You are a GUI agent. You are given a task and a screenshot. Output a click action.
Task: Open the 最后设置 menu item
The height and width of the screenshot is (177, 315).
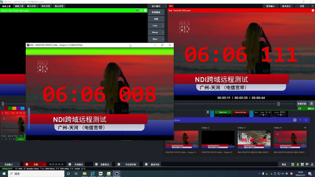point(59,6)
